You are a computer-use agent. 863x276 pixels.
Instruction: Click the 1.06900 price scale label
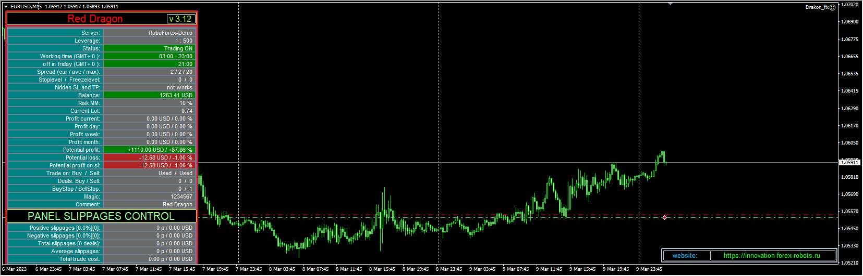pos(850,22)
